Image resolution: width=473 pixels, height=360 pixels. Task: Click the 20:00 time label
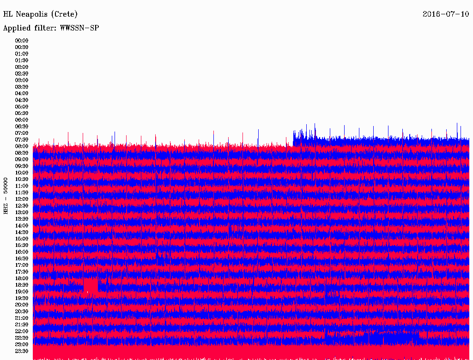click(x=22, y=305)
